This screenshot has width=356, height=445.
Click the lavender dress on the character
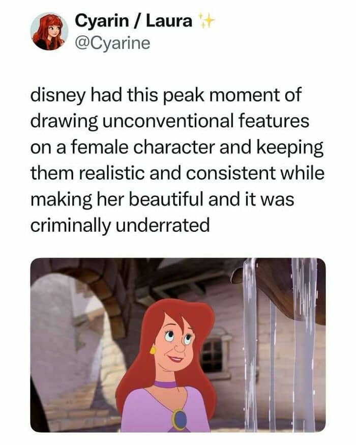[x=165, y=410]
